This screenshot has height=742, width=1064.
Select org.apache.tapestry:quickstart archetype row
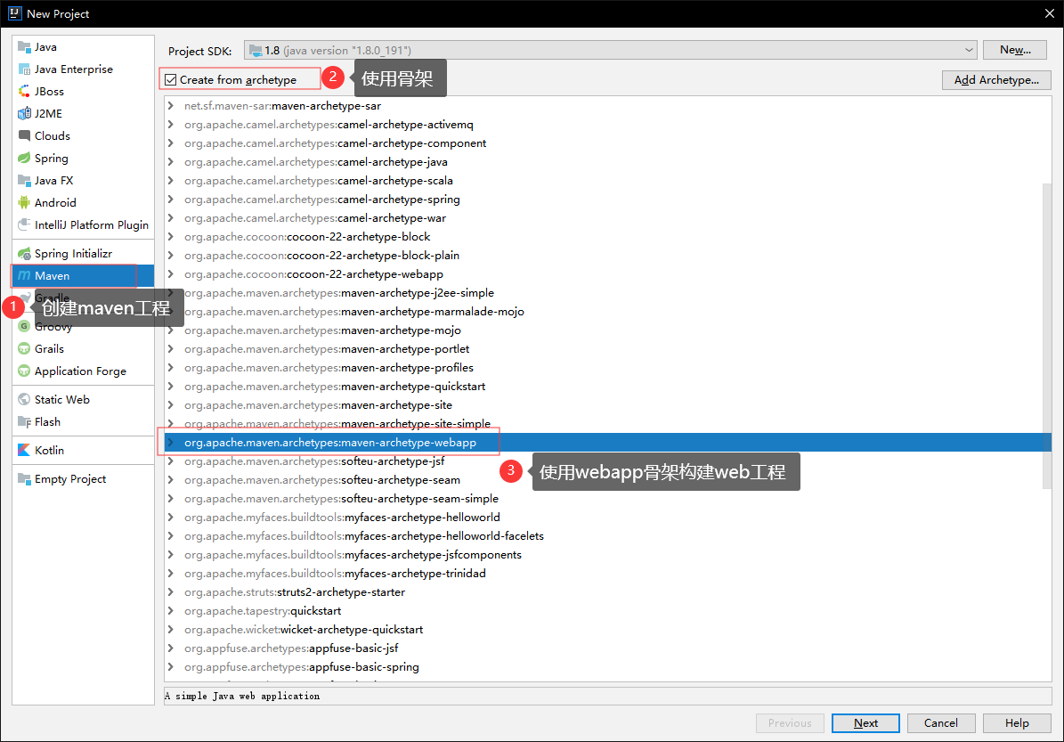point(607,611)
